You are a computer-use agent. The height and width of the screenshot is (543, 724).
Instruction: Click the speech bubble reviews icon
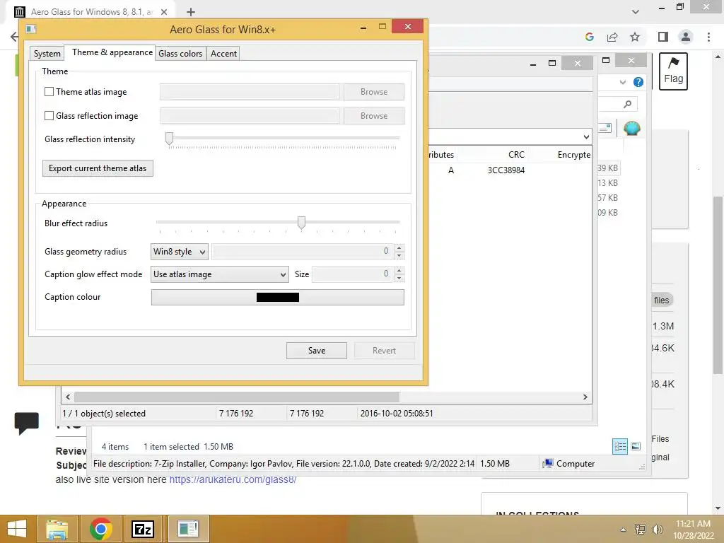pos(26,423)
